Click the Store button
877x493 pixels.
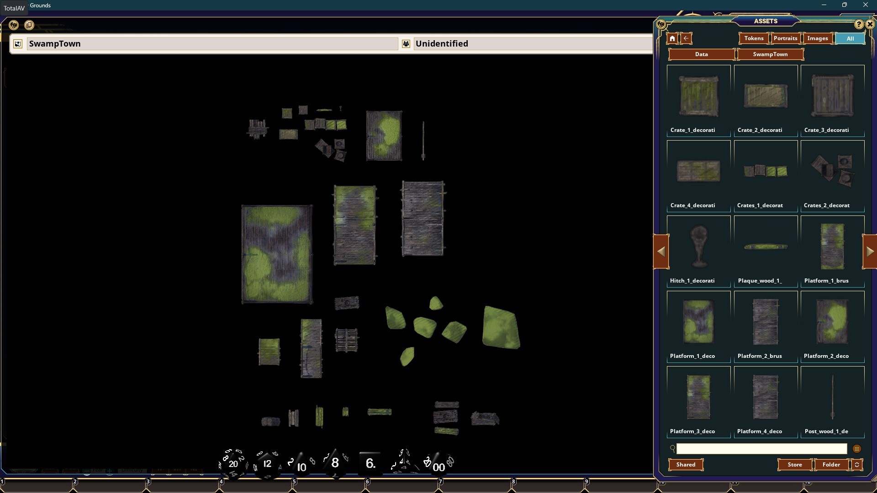click(x=795, y=465)
